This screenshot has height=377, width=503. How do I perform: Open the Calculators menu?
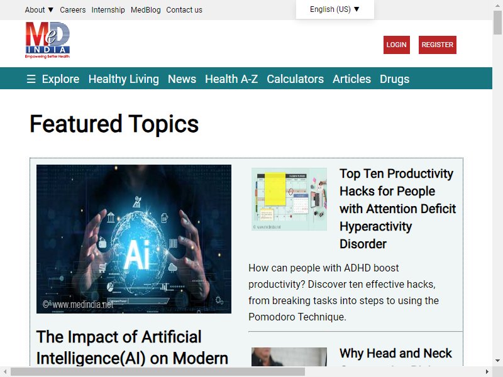point(295,79)
